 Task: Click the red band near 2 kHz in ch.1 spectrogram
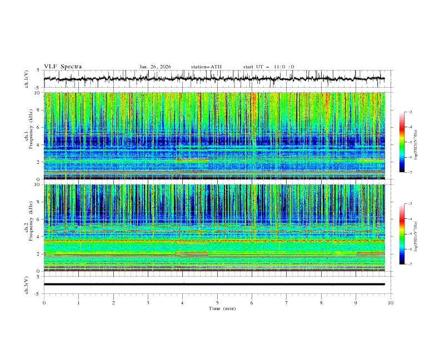[x=192, y=160]
